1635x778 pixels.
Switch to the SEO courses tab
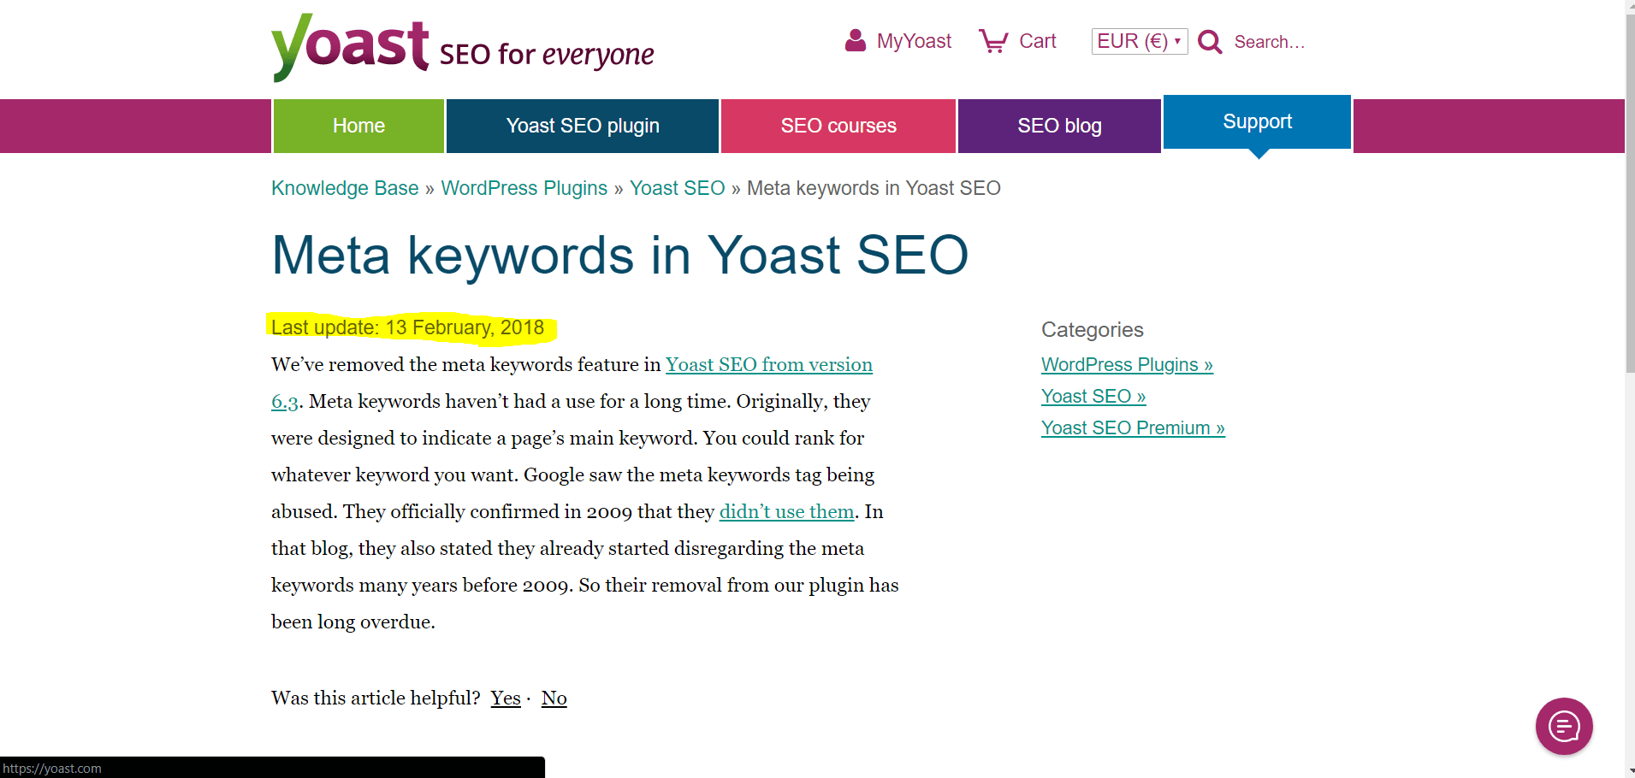pos(838,126)
